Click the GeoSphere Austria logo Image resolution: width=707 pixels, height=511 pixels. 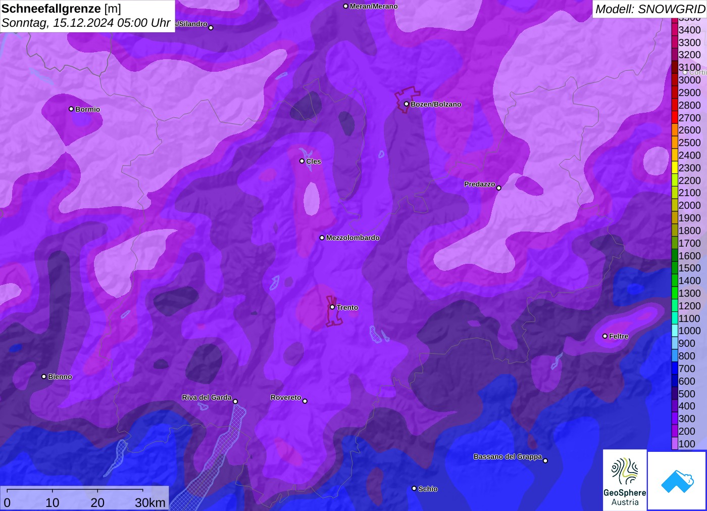(625, 480)
